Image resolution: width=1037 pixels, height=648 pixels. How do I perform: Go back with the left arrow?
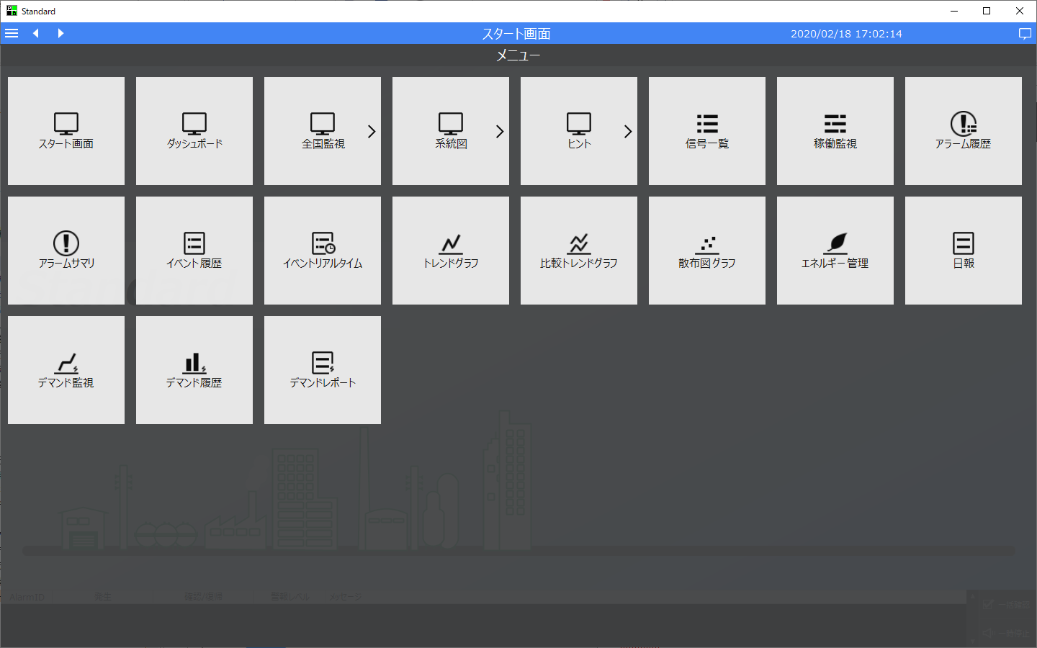click(35, 33)
